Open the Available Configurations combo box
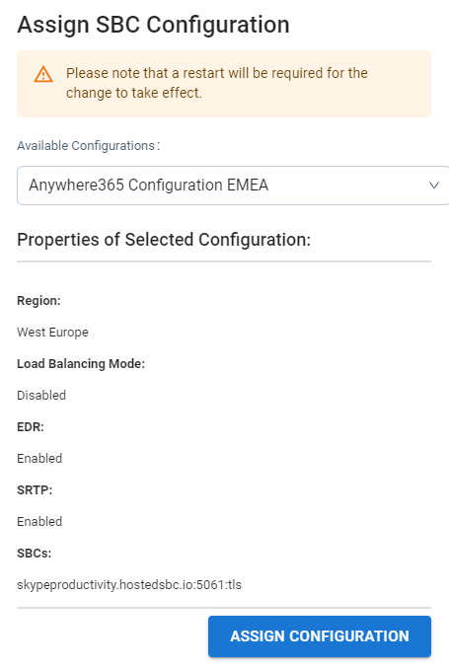Image resolution: width=449 pixels, height=670 pixels. [233, 186]
